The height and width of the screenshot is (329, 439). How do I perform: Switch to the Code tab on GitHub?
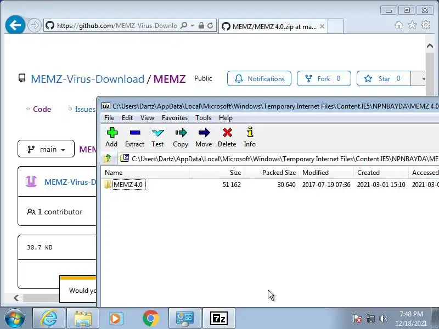(x=38, y=109)
